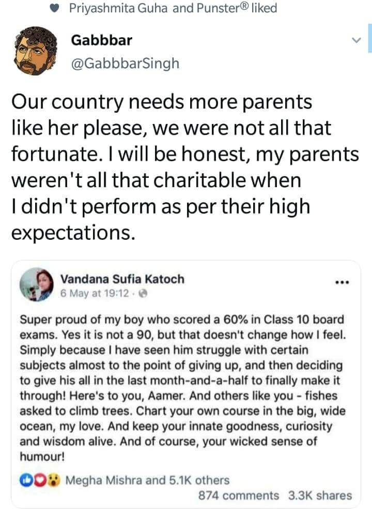View Megha Mishra and 5.1K others reactions
Viewport: 372px width, 517px height.
click(147, 480)
